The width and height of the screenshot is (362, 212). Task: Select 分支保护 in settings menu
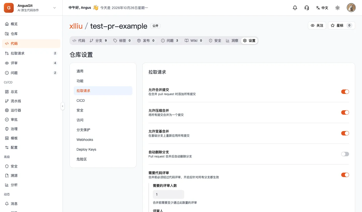pyautogui.click(x=103, y=130)
